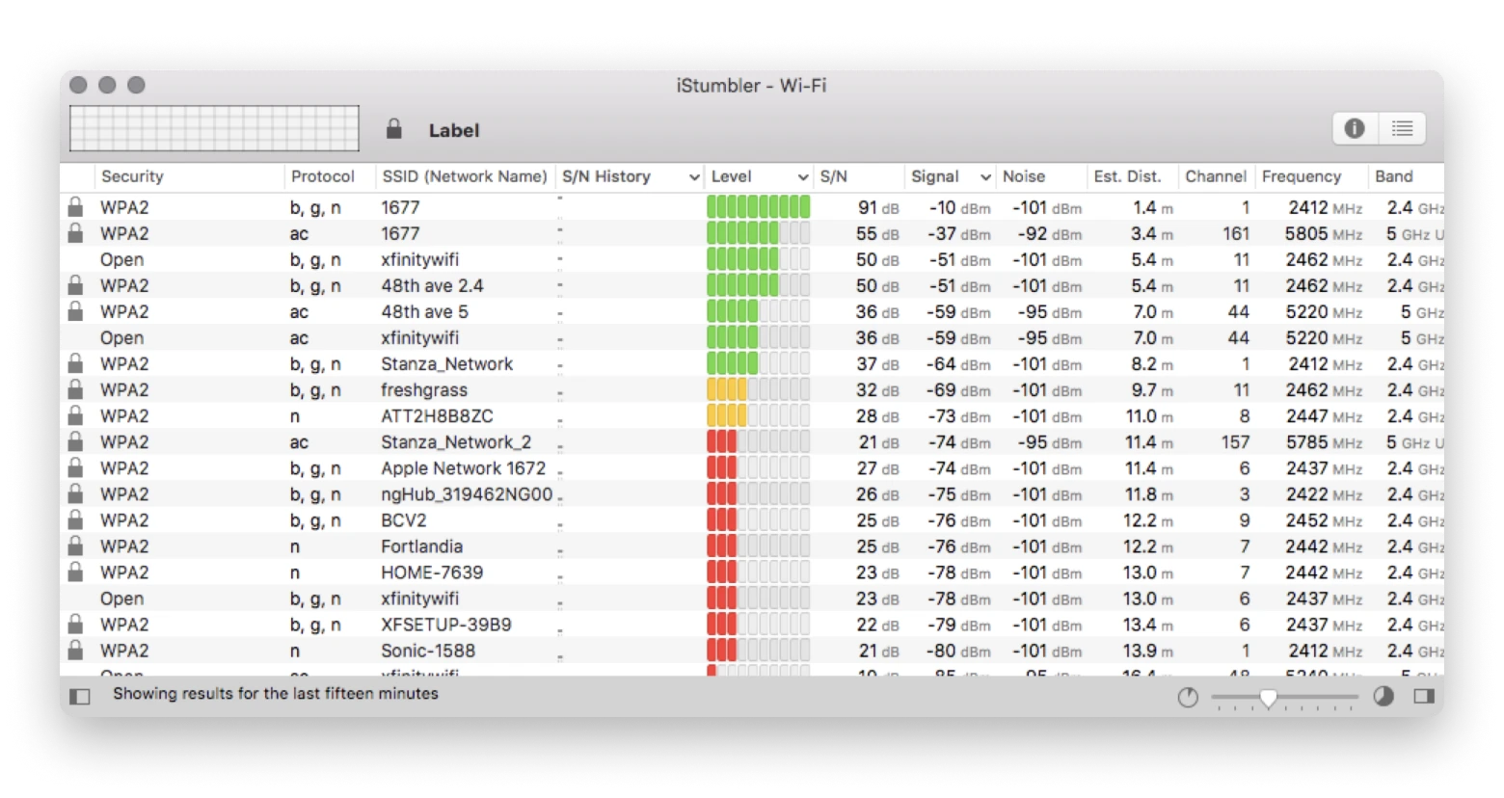Screen dimensions: 1504x798
Task: Select the BCV2 SSID
Action: pos(403,519)
